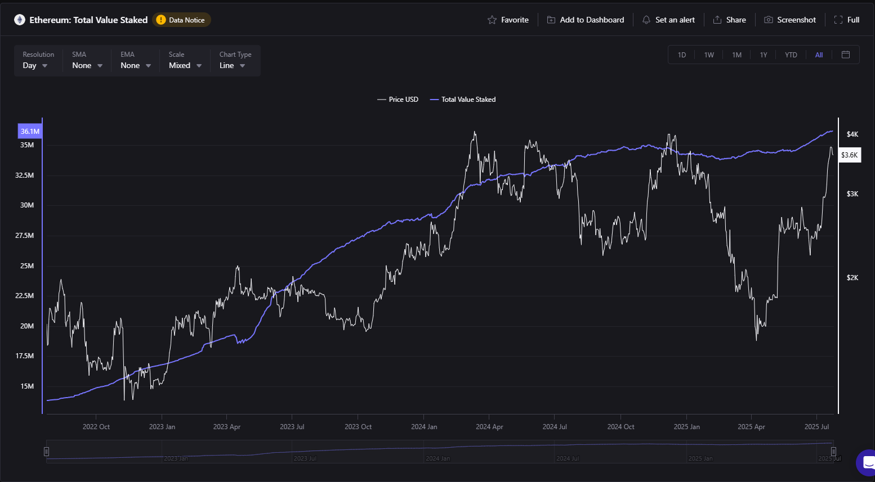Click the $2K price axis label
The height and width of the screenshot is (482, 875).
pos(852,278)
